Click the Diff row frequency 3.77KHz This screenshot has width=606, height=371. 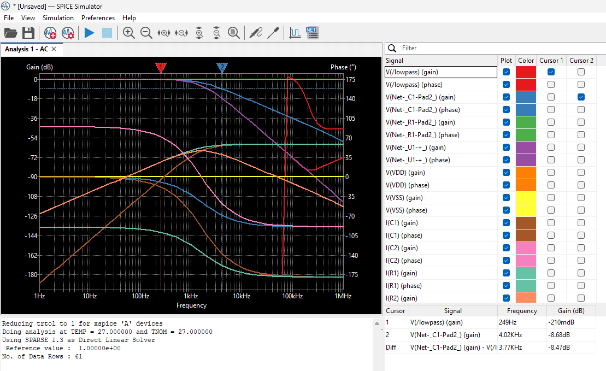[510, 348]
